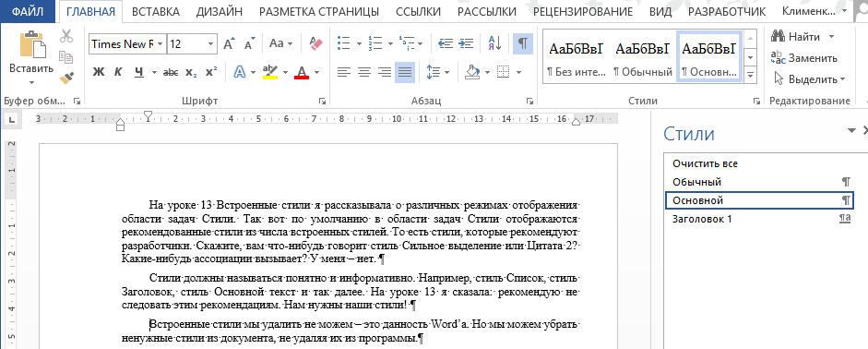Viewport: 868px width, 349px height.
Task: Apply strikethrough abc formatting
Action: click(x=171, y=72)
